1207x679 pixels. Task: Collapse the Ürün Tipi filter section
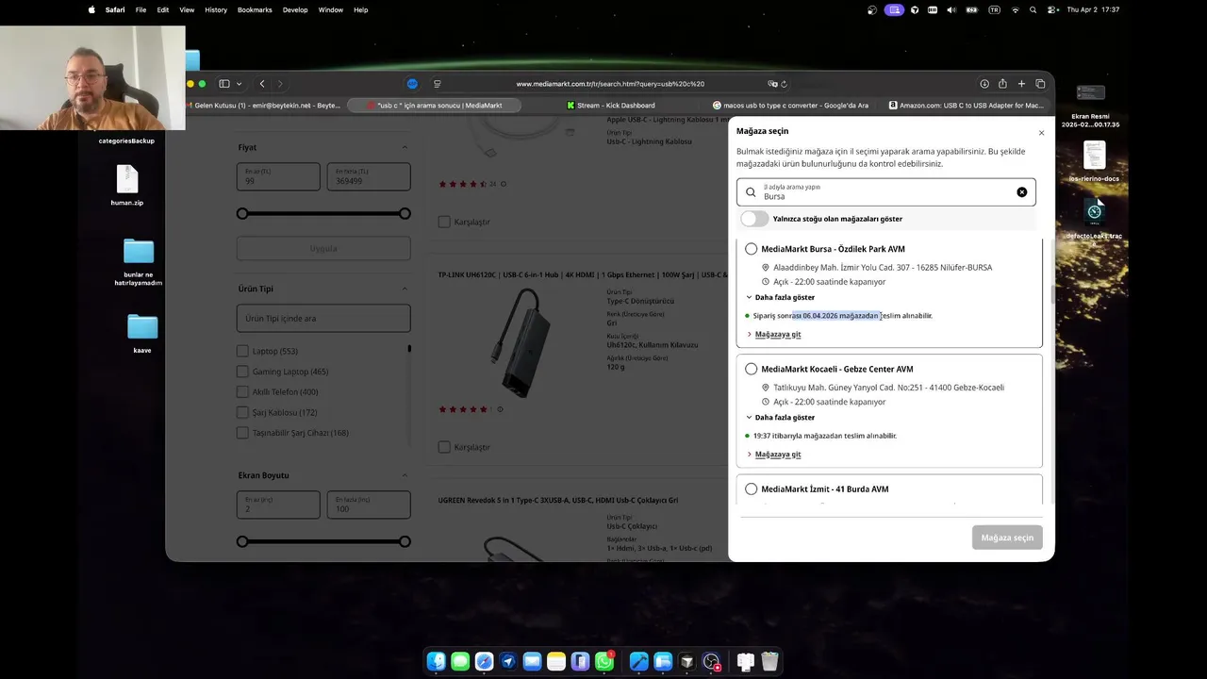405,289
